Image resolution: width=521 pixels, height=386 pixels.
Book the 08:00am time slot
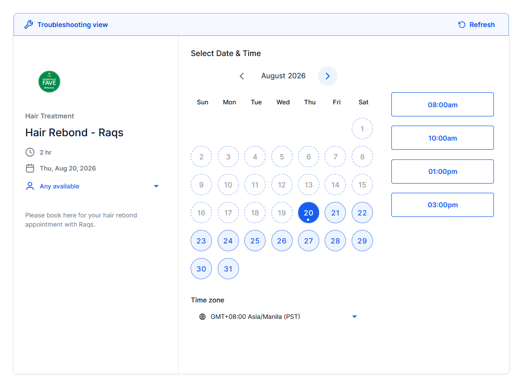pyautogui.click(x=443, y=104)
